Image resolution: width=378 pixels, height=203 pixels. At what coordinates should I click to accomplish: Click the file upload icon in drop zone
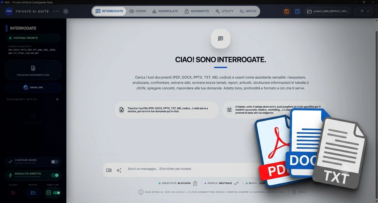point(33,68)
